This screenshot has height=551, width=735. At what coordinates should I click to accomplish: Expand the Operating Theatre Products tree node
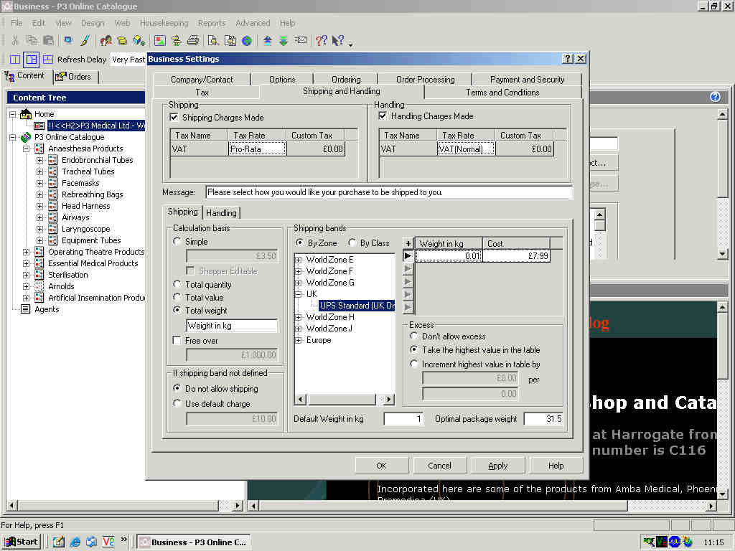coord(27,252)
